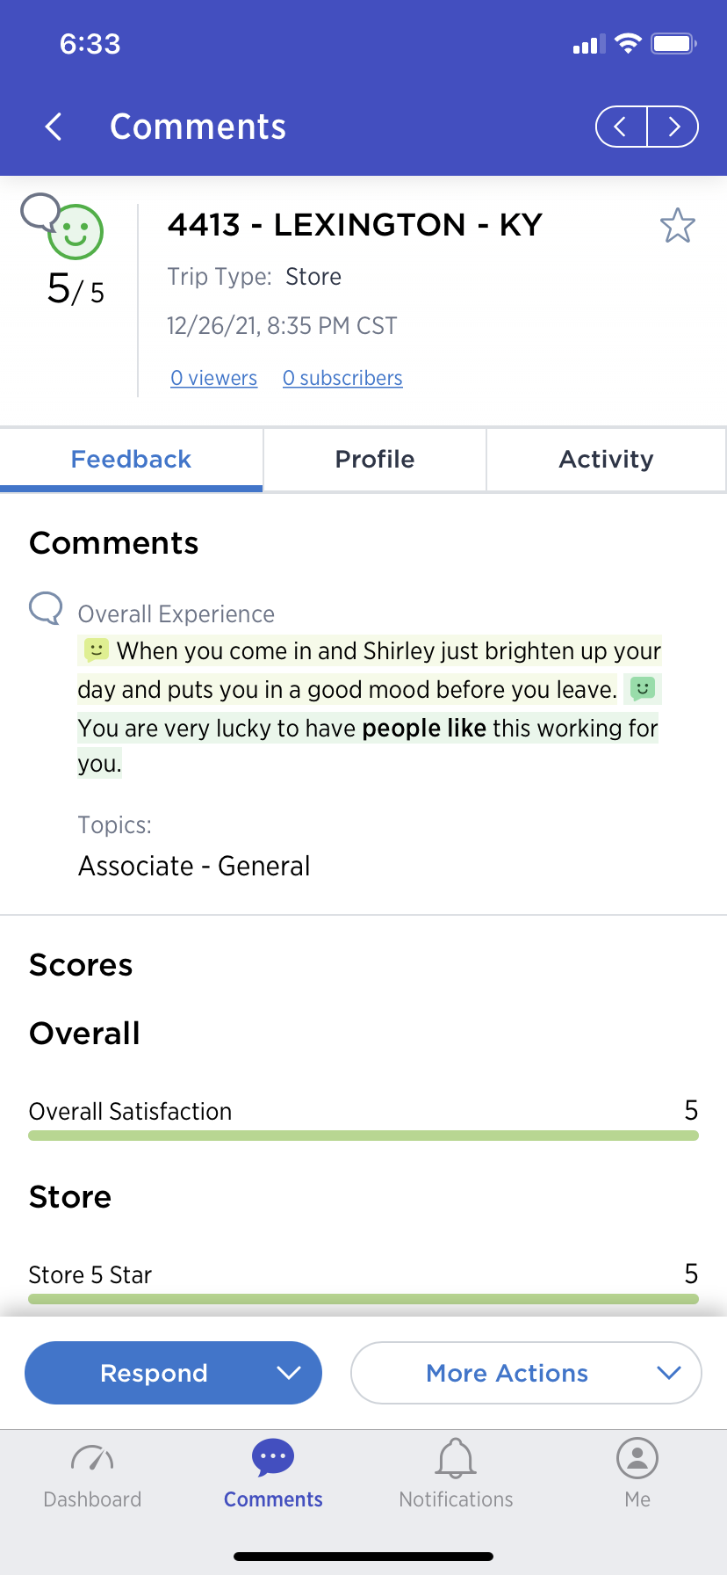Tap the yellow-green sentiment smiley in comment
The image size is (727, 1575).
(96, 650)
